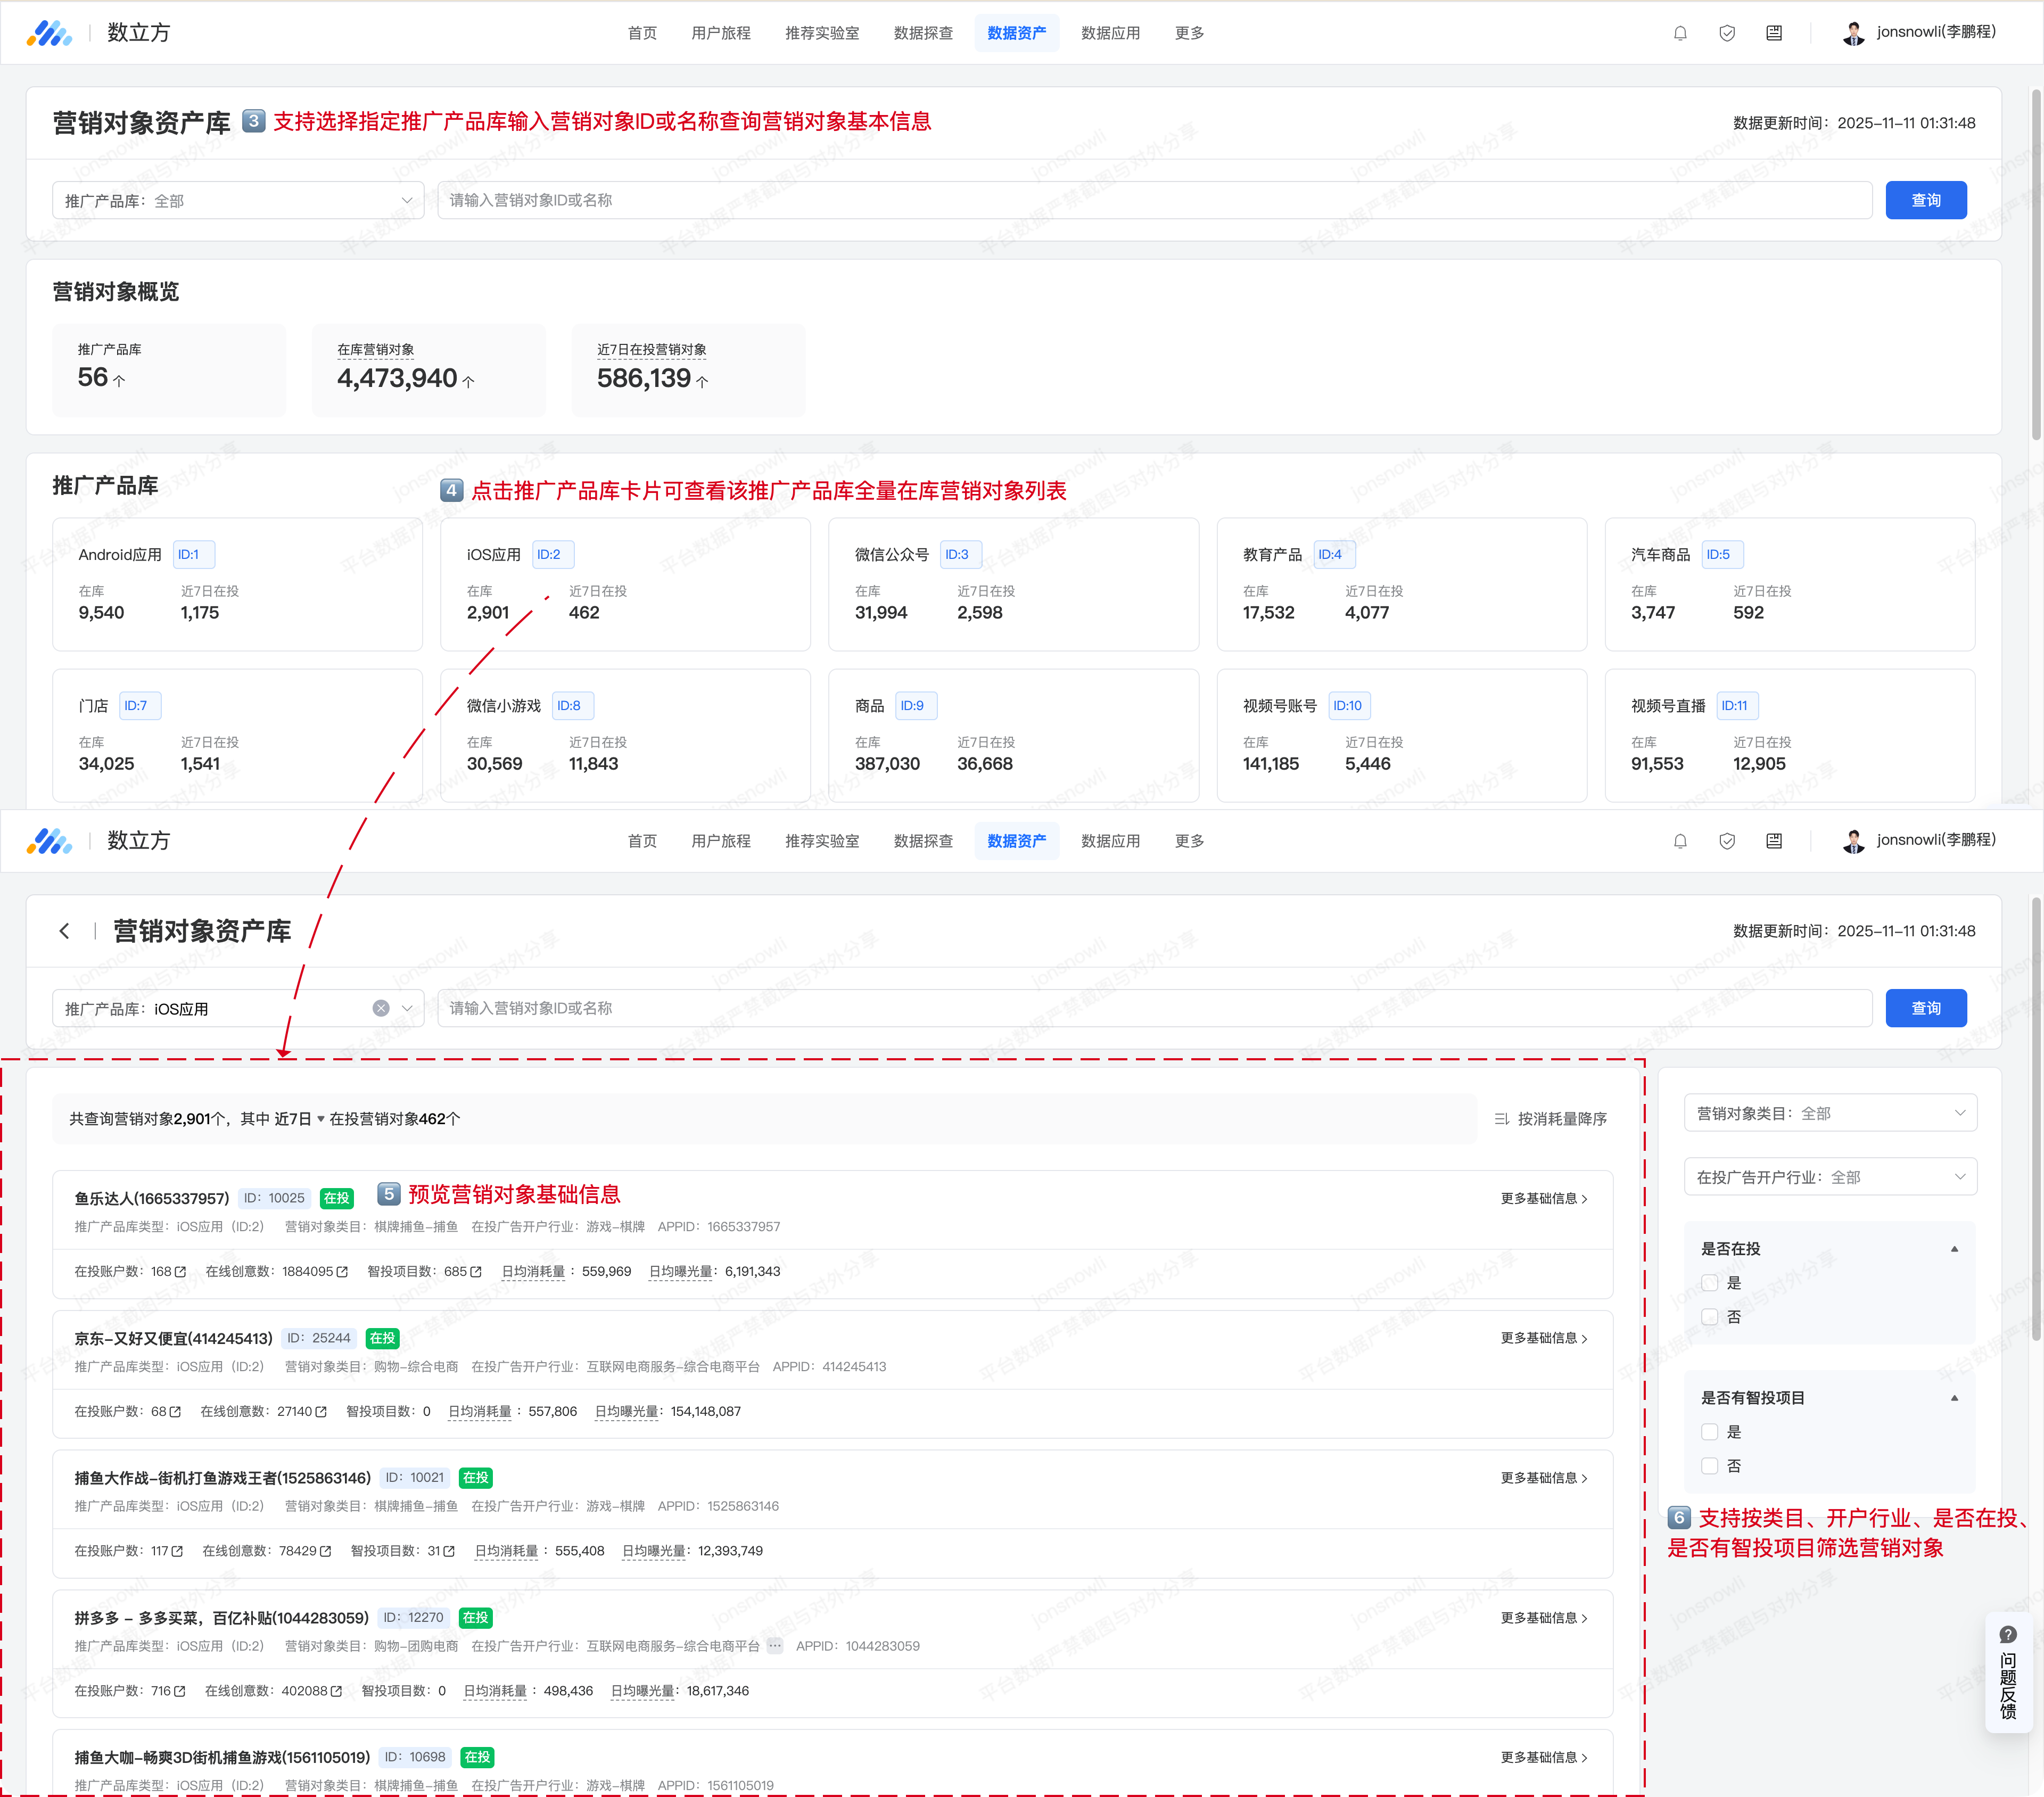
Task: Open the 在投广告开户行业 dropdown
Action: coord(1830,1177)
